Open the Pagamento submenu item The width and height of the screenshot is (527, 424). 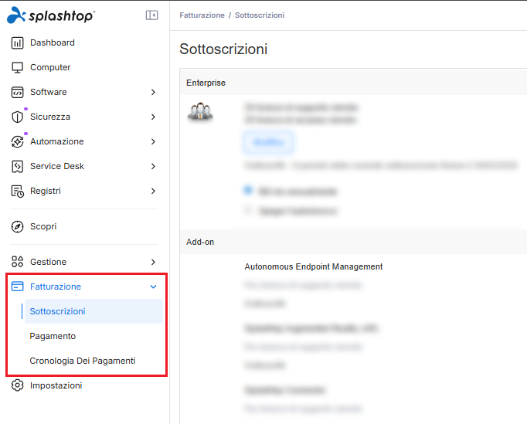pyautogui.click(x=93, y=336)
